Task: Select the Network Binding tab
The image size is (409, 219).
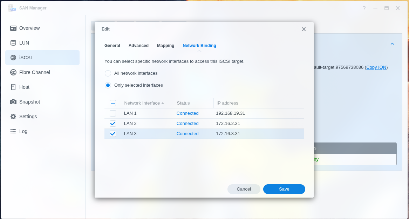Action: coord(199,46)
